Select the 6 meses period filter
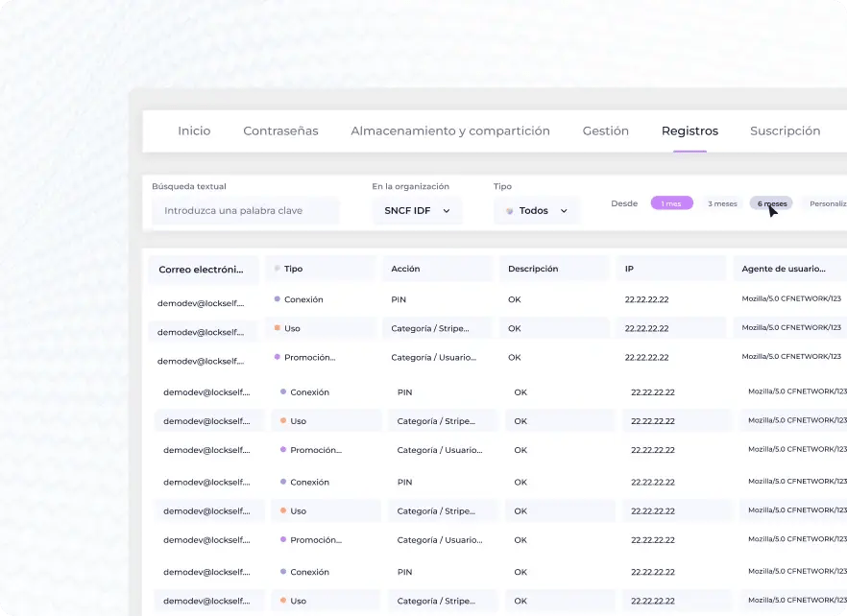The width and height of the screenshot is (847, 616). (771, 203)
